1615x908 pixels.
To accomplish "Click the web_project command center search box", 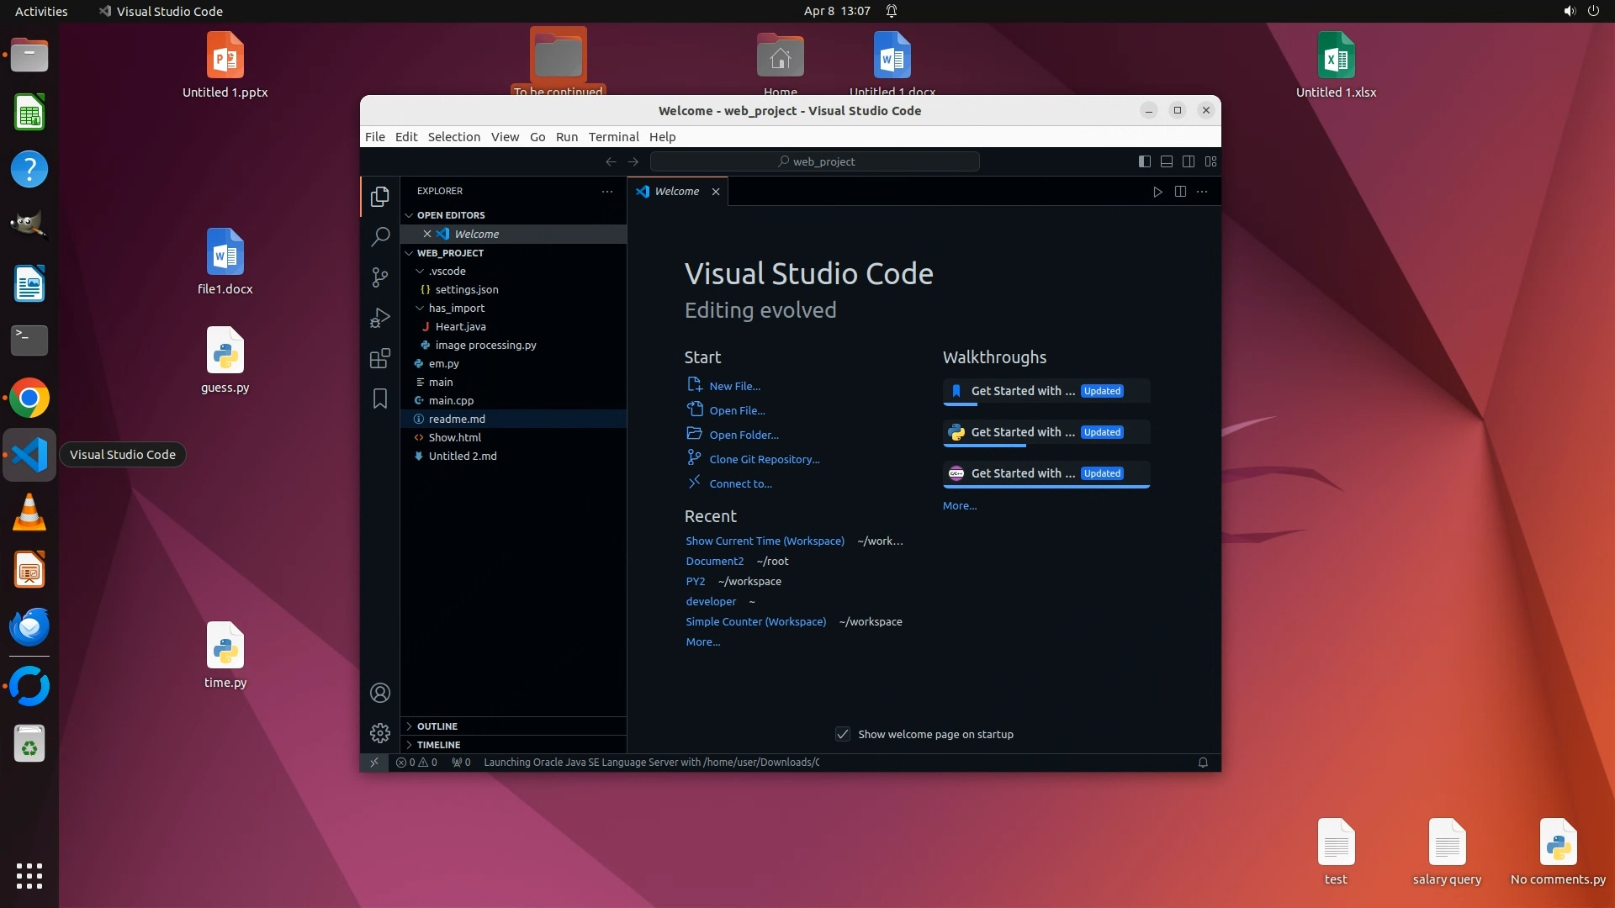I will coord(814,161).
